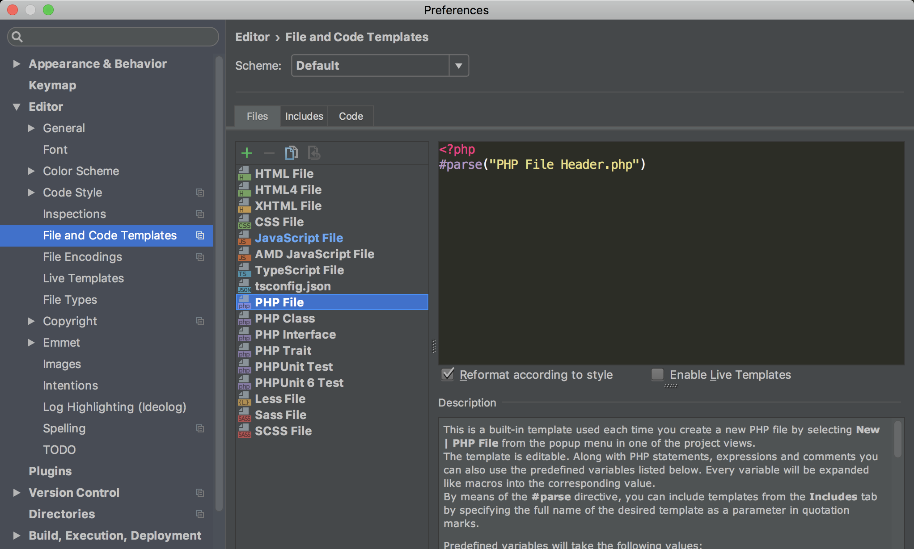914x549 pixels.
Task: Click project-level icon beside Version Control
Action: (200, 493)
